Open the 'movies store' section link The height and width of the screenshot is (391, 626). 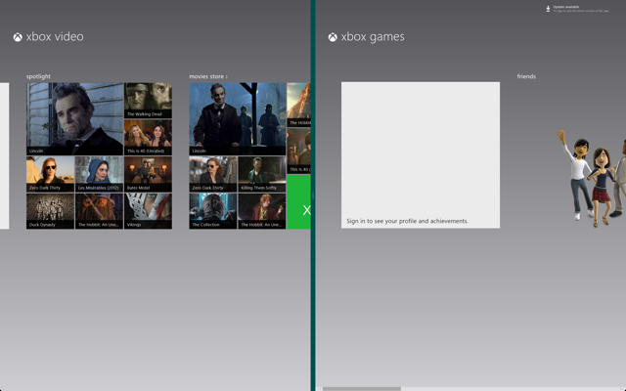(208, 76)
